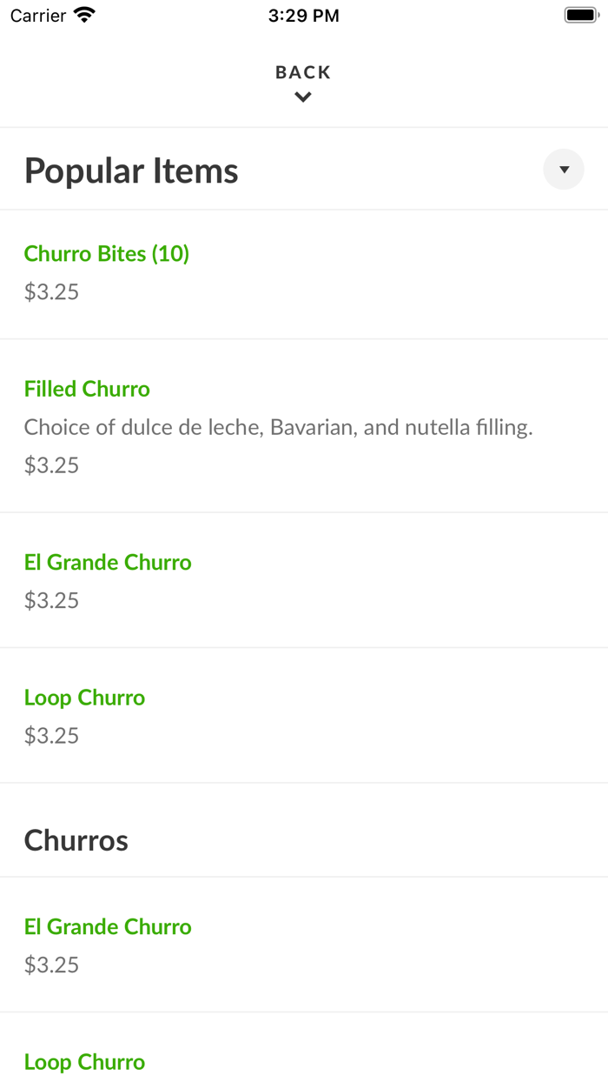Open Loop Churro in Popular Items
The height and width of the screenshot is (1082, 608).
pyautogui.click(x=84, y=698)
